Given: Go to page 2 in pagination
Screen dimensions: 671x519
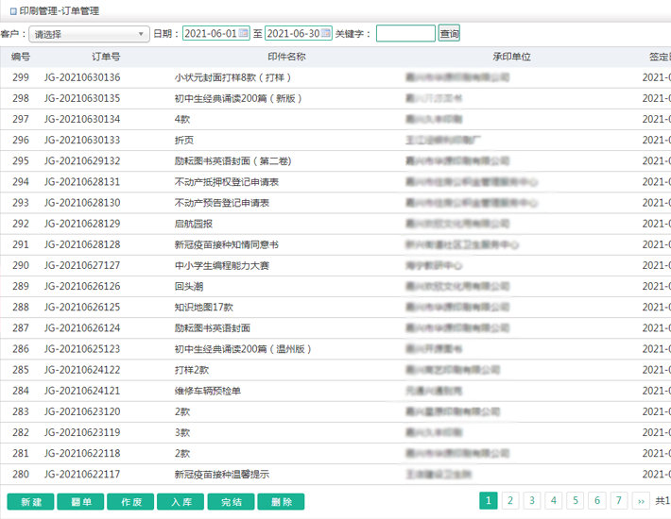Looking at the screenshot, I should [510, 501].
